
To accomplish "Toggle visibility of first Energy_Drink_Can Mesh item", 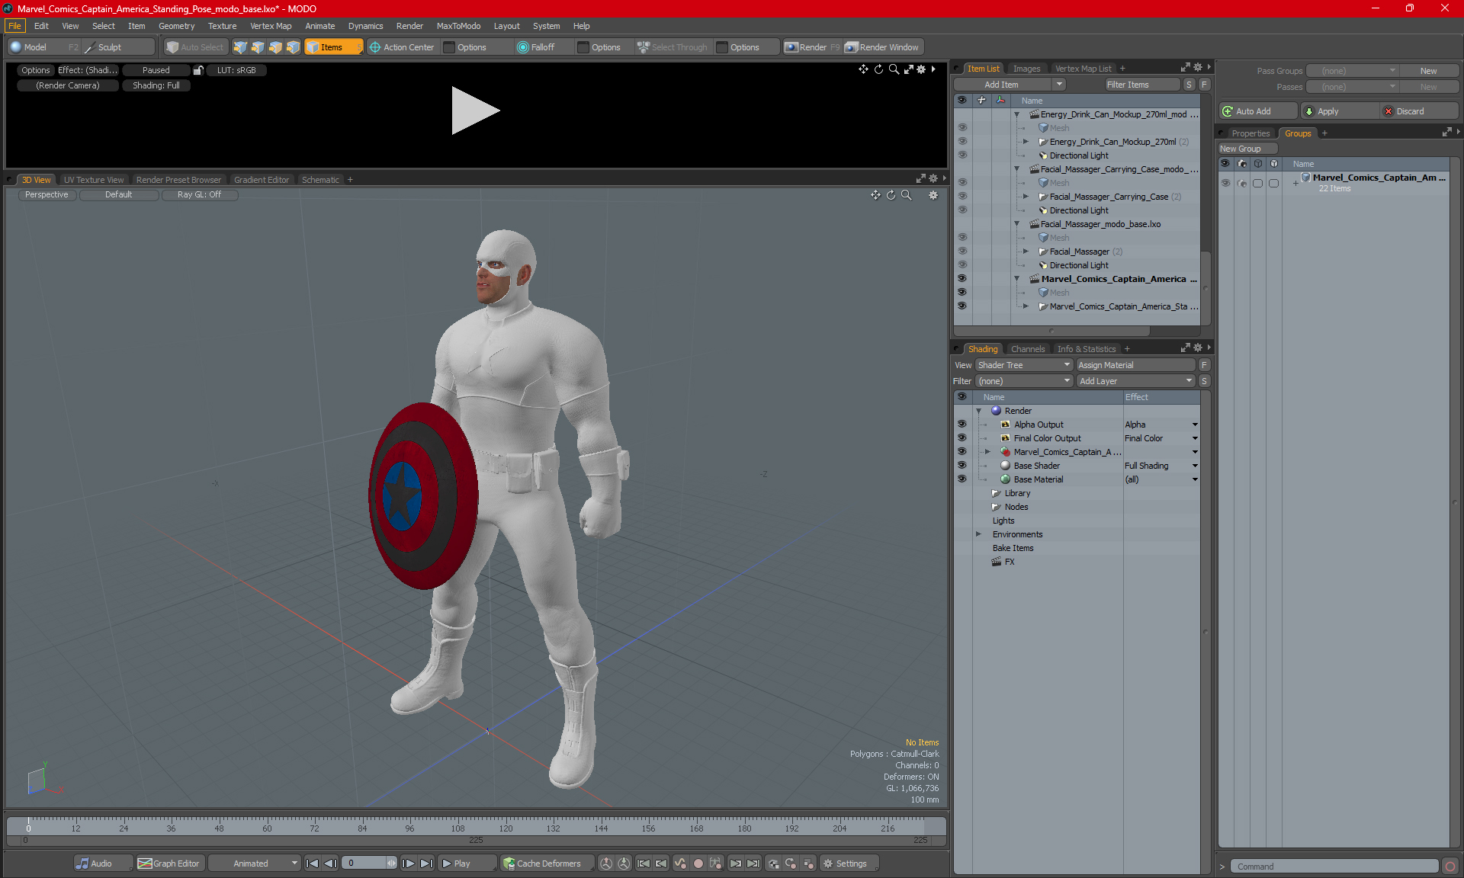I will click(962, 127).
